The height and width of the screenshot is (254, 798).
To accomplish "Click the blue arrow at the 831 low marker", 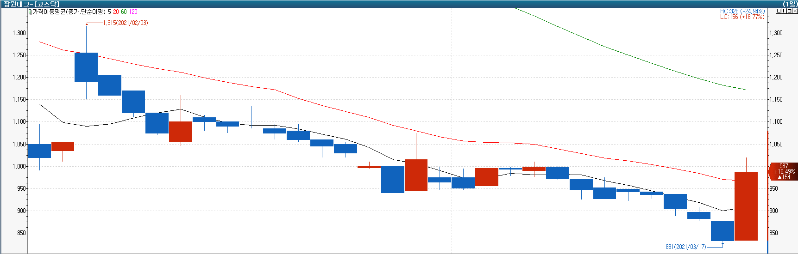I will 722,244.
